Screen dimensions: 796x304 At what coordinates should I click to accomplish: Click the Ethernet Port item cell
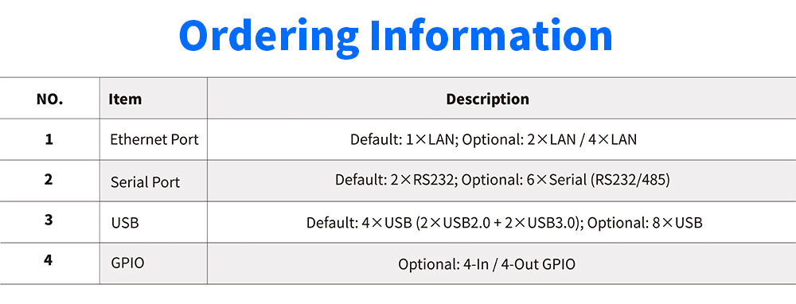pos(154,139)
